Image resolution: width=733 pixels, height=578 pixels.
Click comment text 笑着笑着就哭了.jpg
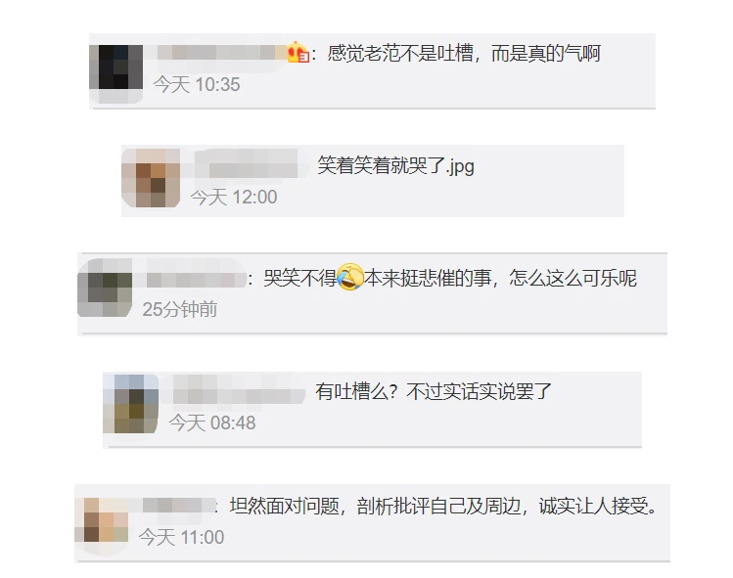pyautogui.click(x=396, y=166)
